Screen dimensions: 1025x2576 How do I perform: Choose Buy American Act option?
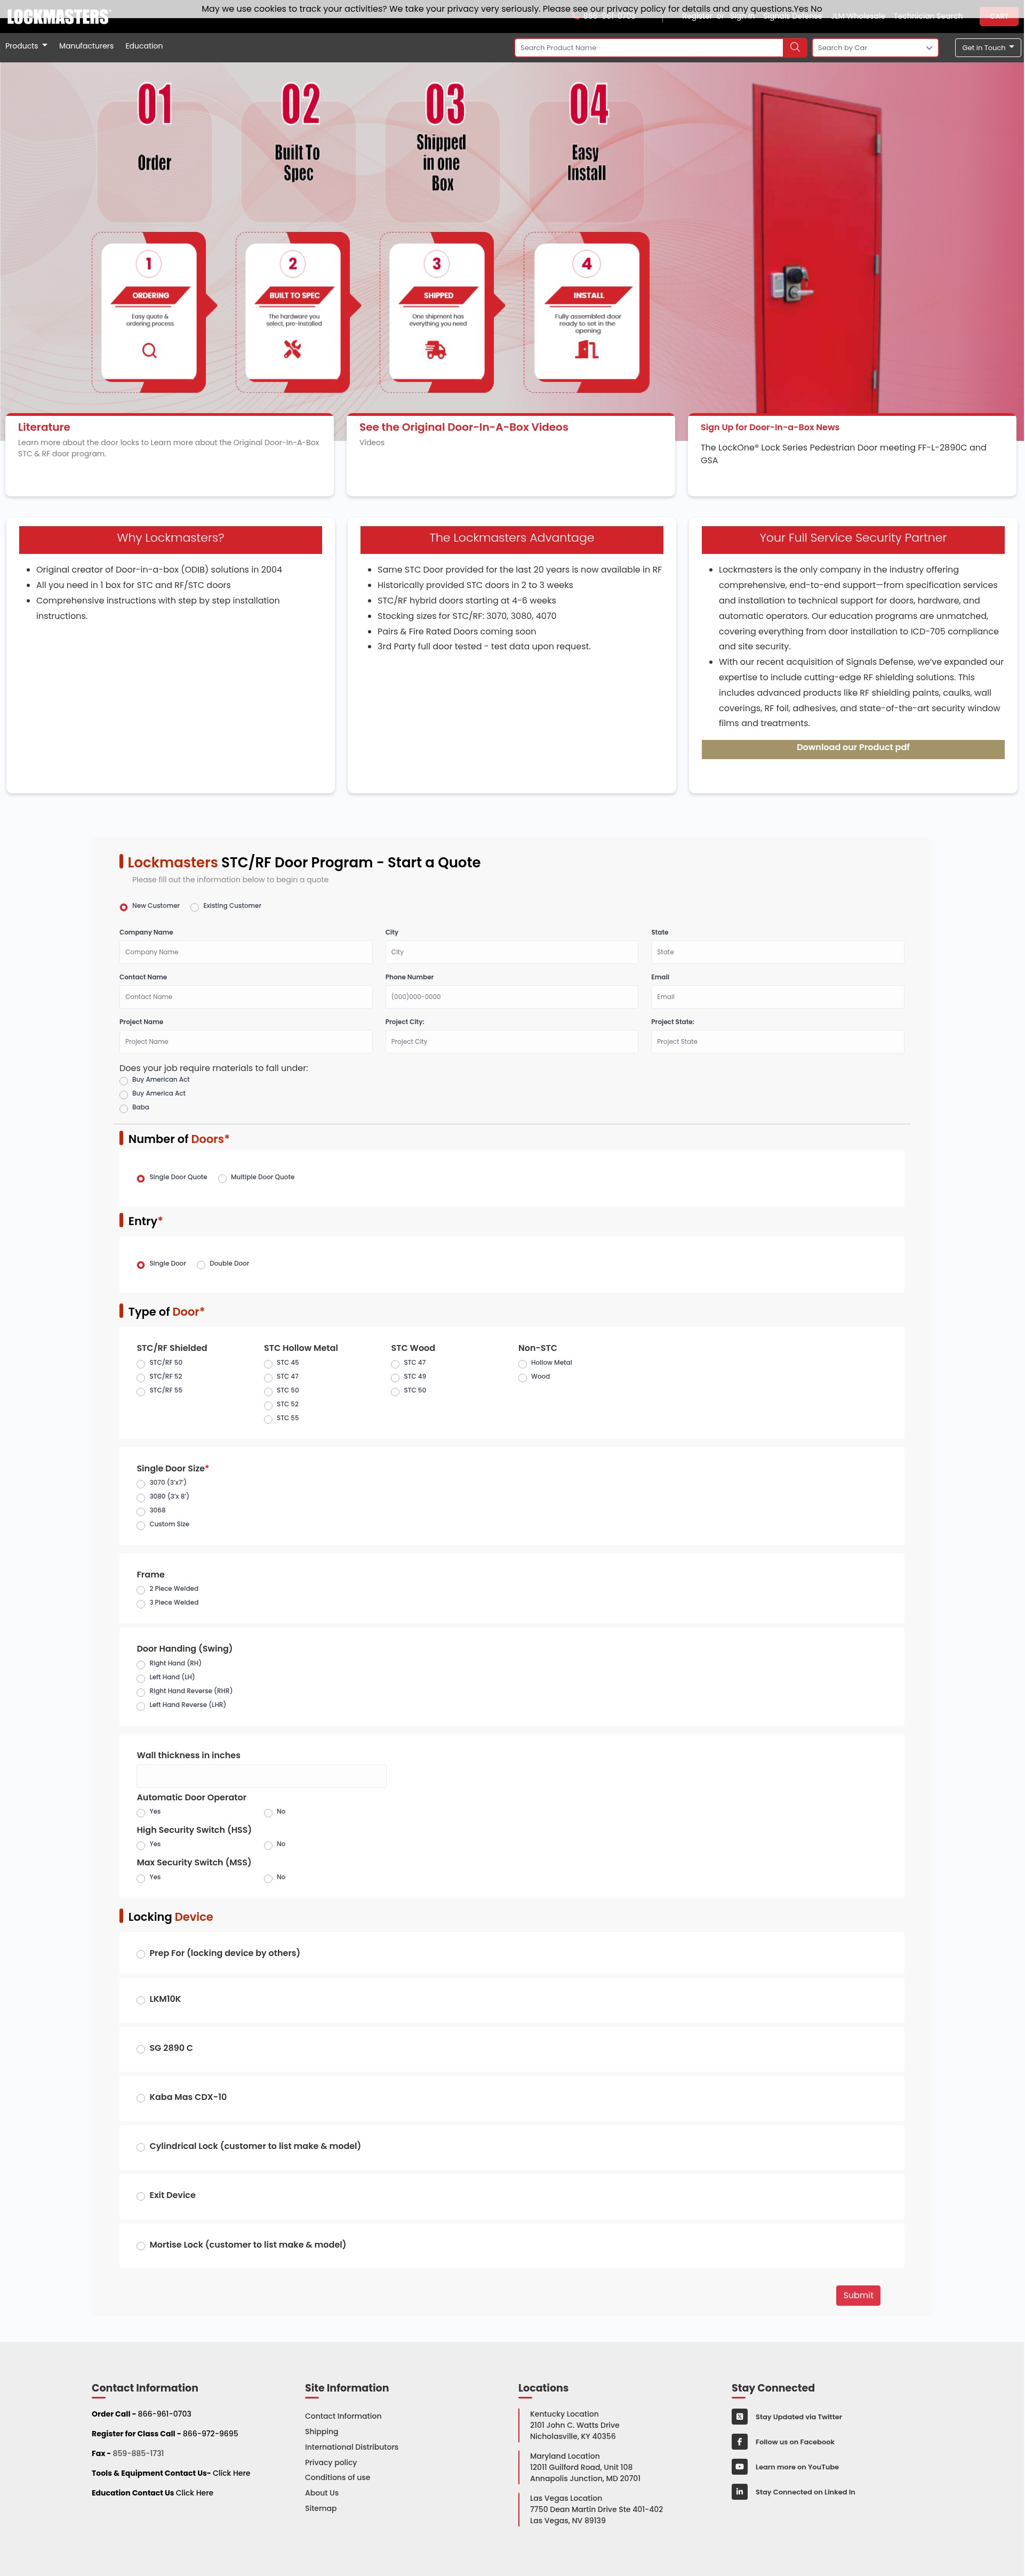124,1081
